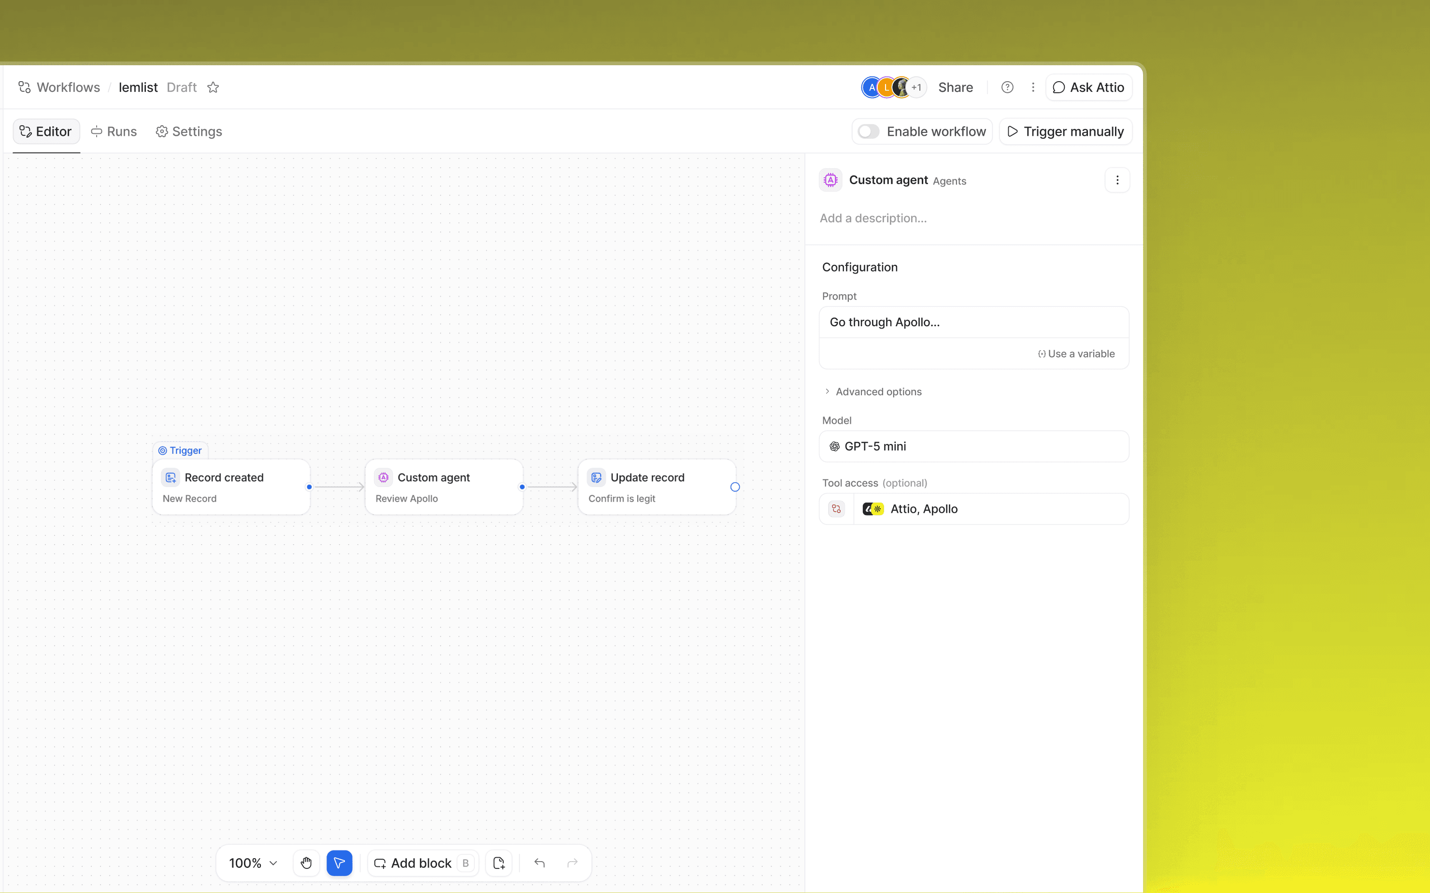Open the Attio, Apollo tool access dropdown
Viewport: 1430px width, 893px height.
click(991, 508)
